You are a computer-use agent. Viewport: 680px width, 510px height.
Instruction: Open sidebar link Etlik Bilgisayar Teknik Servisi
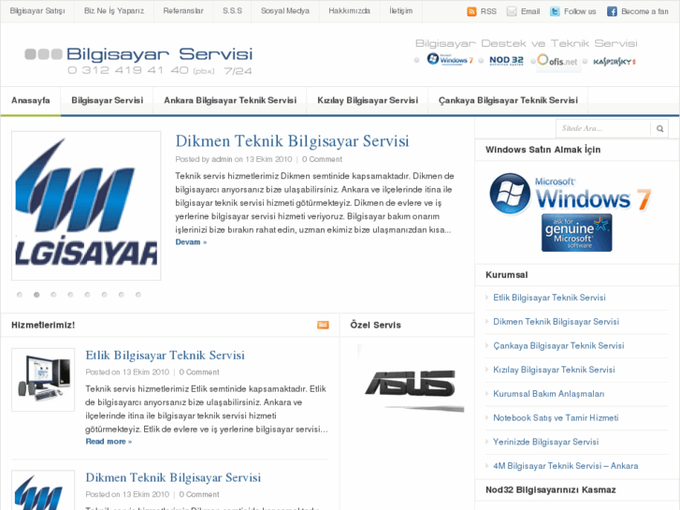(549, 298)
